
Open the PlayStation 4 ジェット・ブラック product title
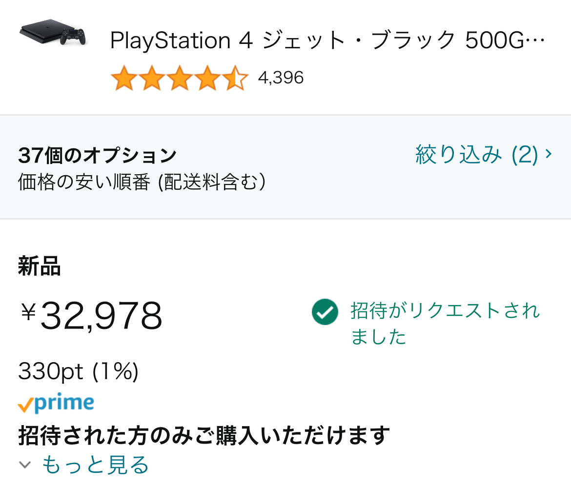pos(326,41)
